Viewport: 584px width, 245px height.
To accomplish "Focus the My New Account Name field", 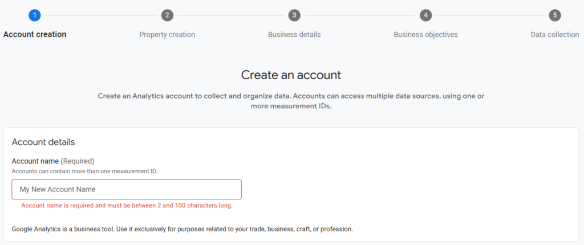I will click(x=127, y=189).
